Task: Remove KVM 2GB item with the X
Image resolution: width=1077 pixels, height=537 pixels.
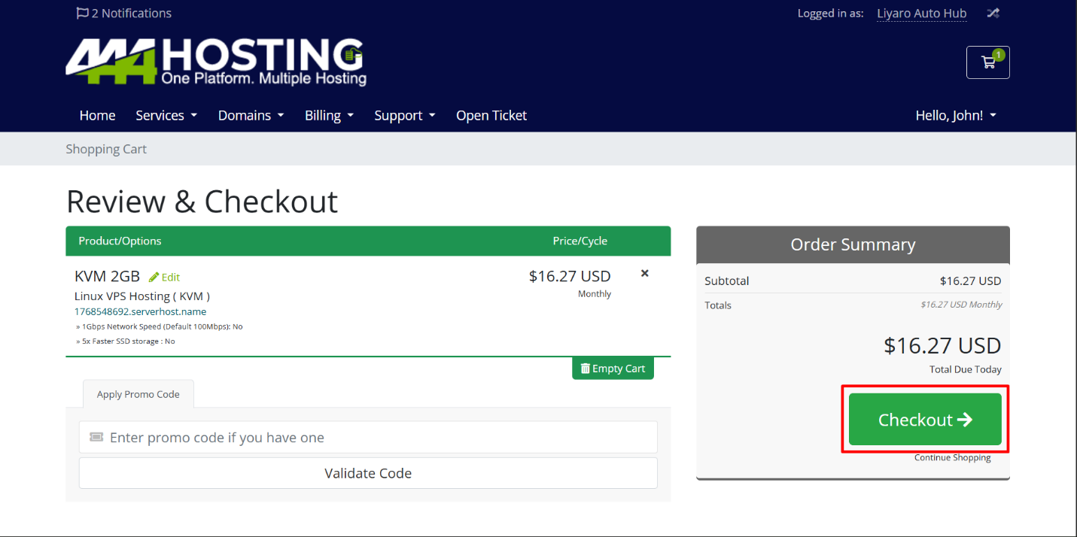Action: pos(644,274)
